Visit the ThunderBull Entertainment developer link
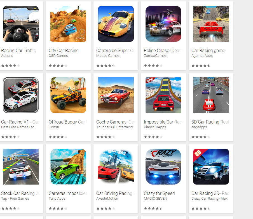The width and height of the screenshot is (253, 219). point(115,127)
